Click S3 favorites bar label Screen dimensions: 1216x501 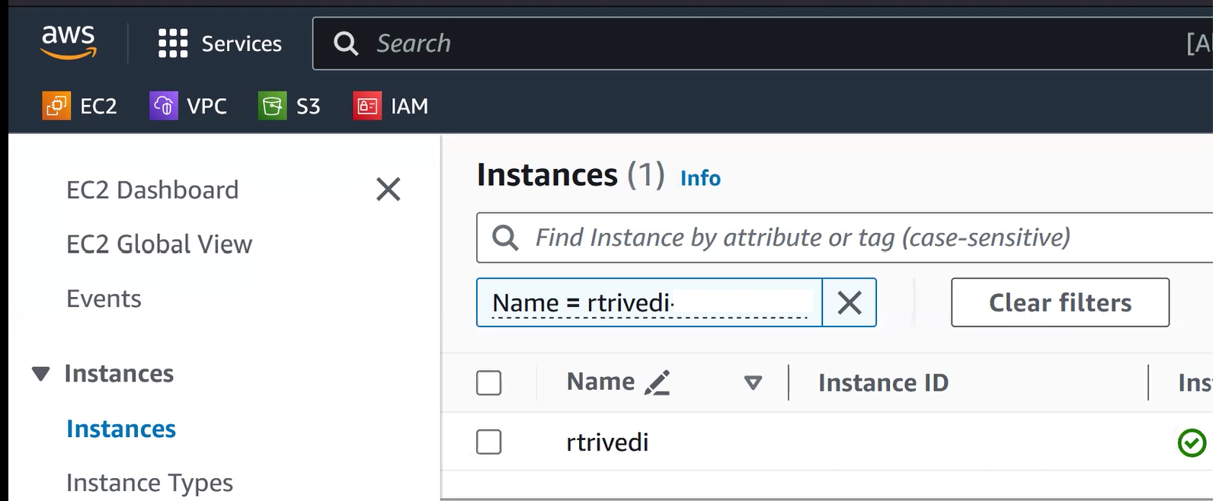point(309,106)
